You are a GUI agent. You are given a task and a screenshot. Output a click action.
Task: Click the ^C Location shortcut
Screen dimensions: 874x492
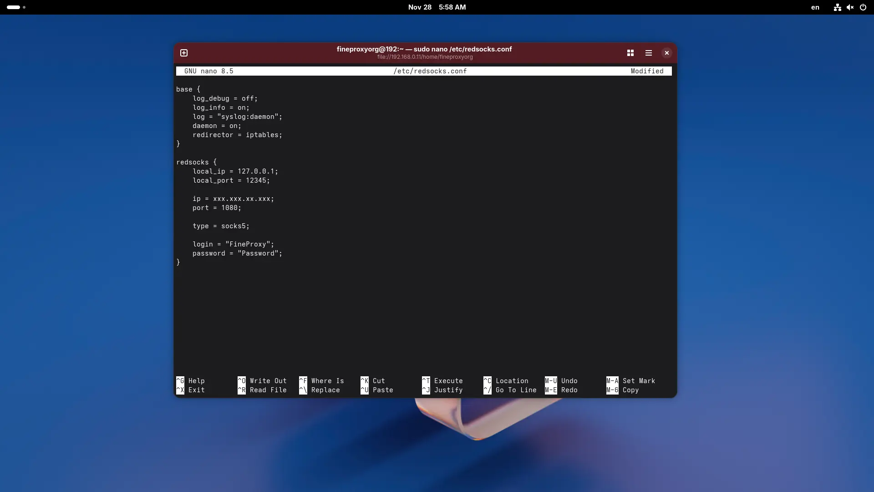(506, 381)
